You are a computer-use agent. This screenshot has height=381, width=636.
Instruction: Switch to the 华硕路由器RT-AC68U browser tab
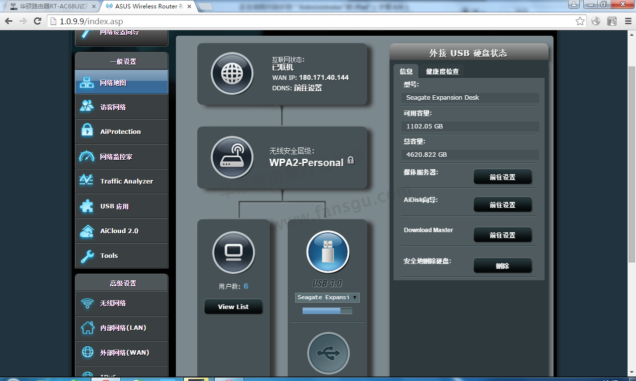click(52, 6)
